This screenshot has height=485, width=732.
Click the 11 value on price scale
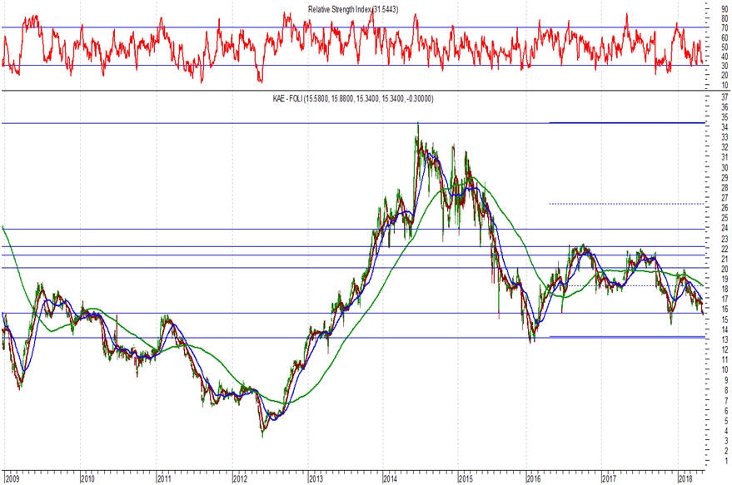point(725,359)
